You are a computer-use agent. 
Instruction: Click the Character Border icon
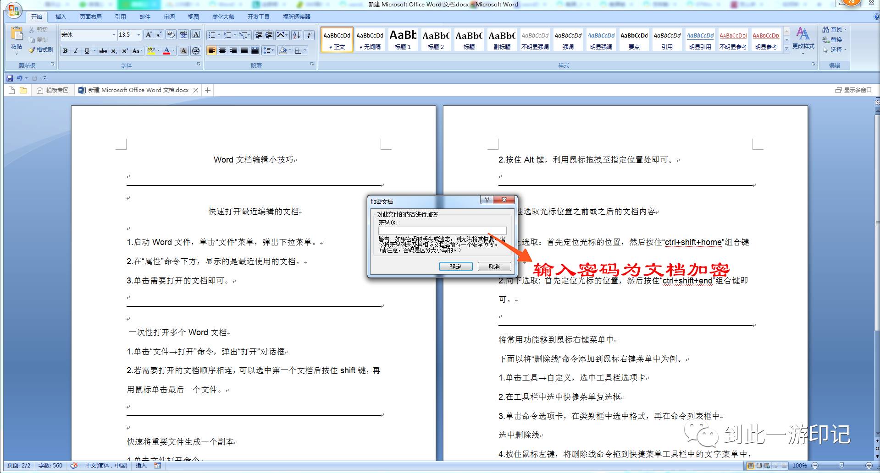click(x=196, y=35)
